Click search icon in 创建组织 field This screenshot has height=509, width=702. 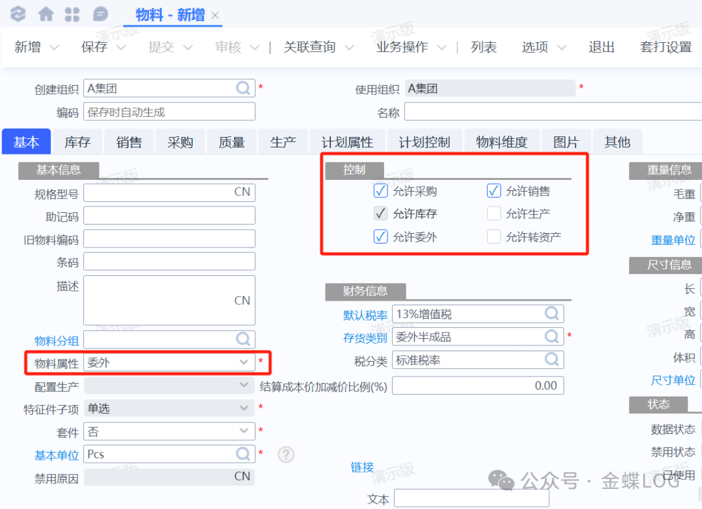243,88
